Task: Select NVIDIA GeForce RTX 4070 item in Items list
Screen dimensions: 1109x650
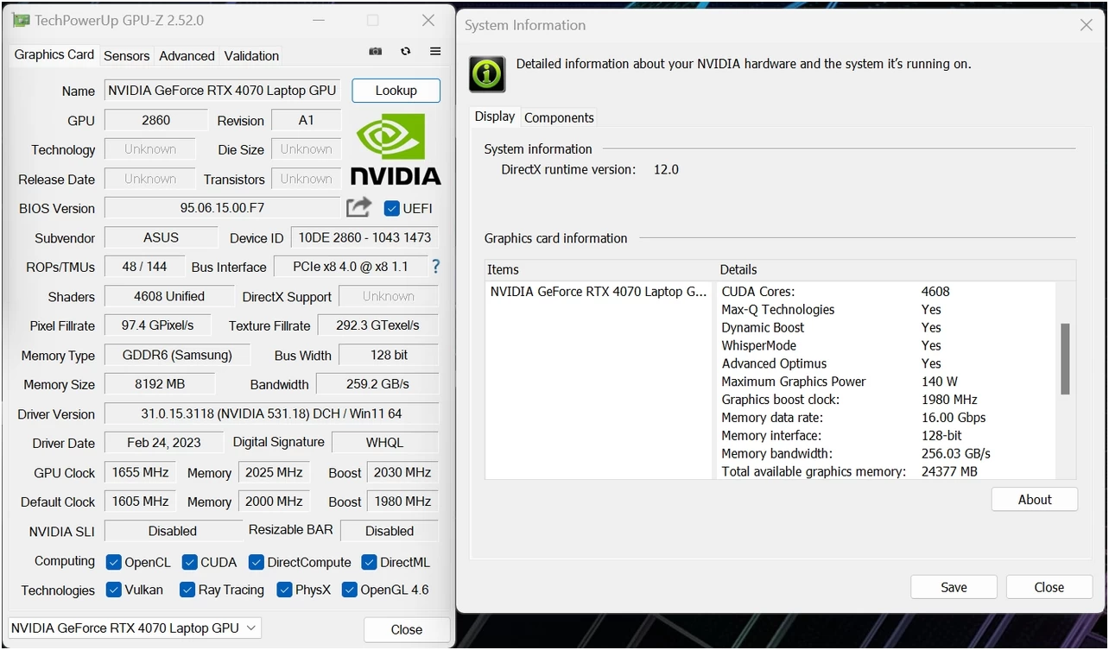Action: pos(599,291)
